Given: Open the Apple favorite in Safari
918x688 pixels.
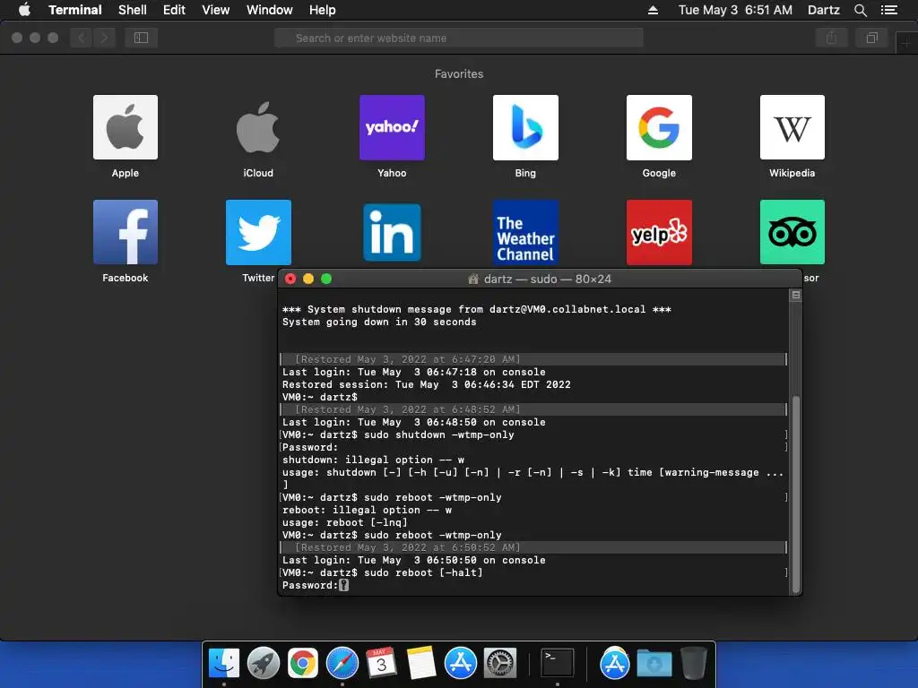Looking at the screenshot, I should 126,127.
